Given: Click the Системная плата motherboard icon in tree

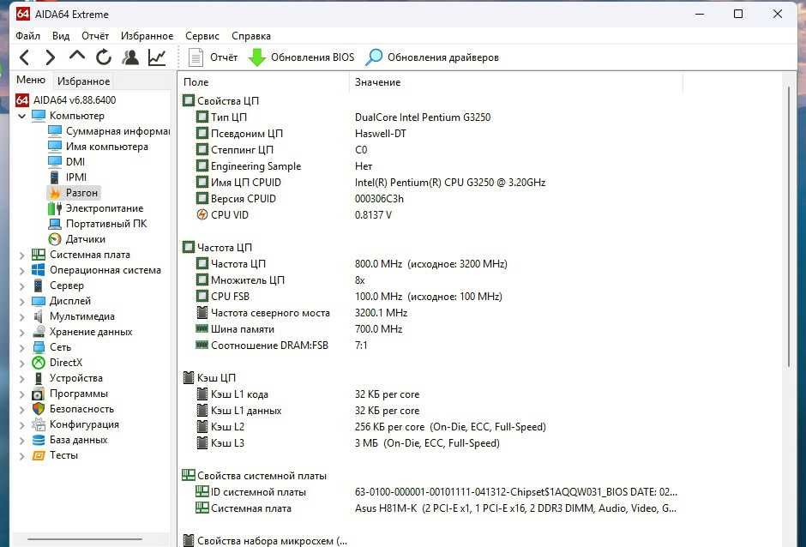Looking at the screenshot, I should click(x=39, y=255).
